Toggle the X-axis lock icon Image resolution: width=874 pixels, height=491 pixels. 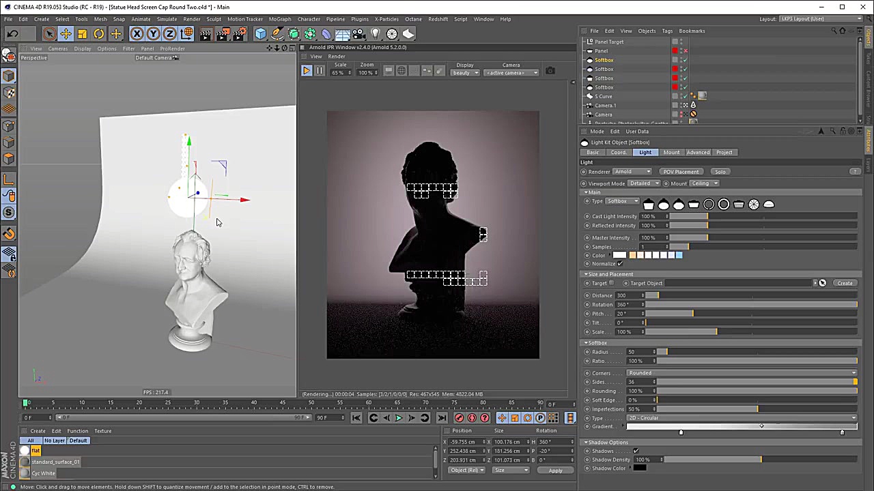[x=137, y=34]
